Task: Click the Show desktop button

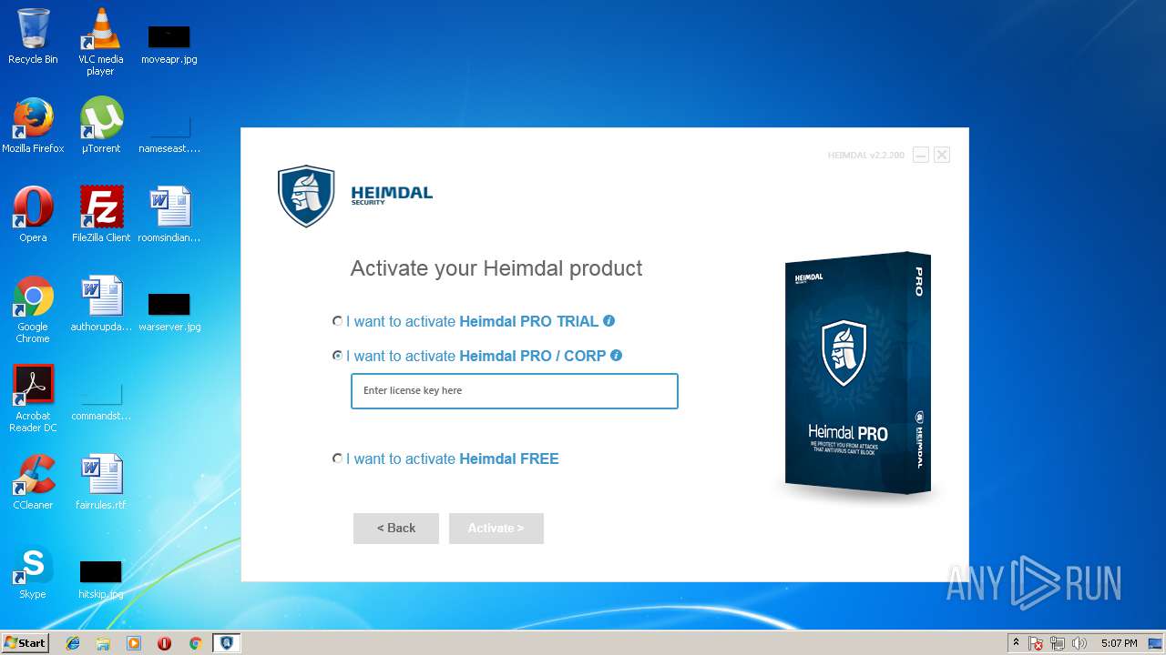Action: [1157, 643]
